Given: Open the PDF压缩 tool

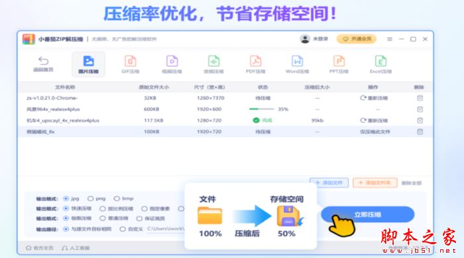Looking at the screenshot, I should coord(255,64).
